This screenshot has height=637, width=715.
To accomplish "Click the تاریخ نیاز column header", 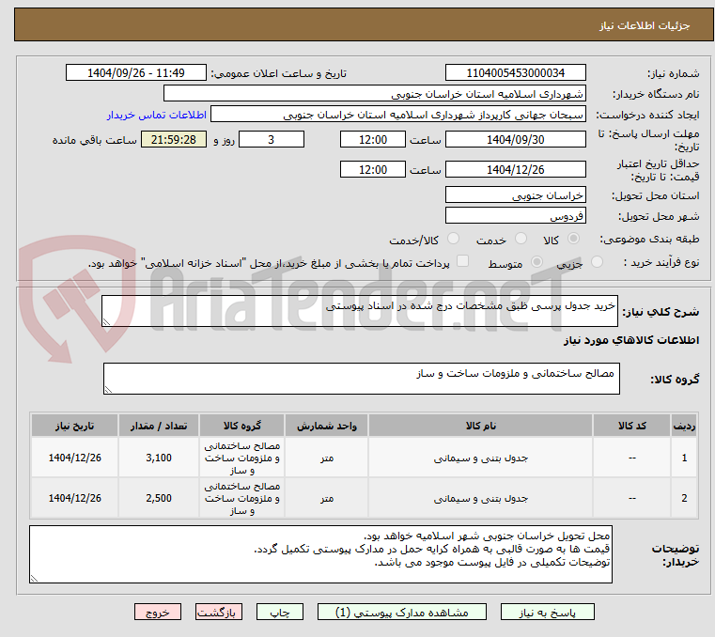I will [x=75, y=426].
